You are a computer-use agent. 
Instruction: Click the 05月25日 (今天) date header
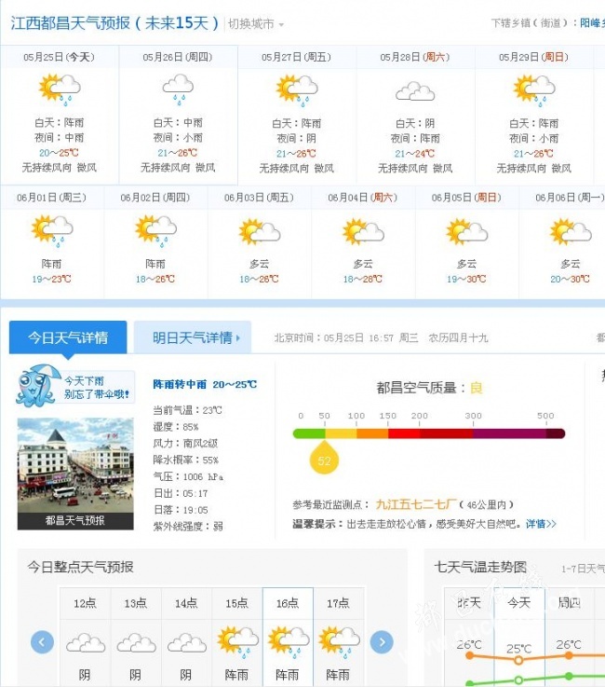(59, 57)
